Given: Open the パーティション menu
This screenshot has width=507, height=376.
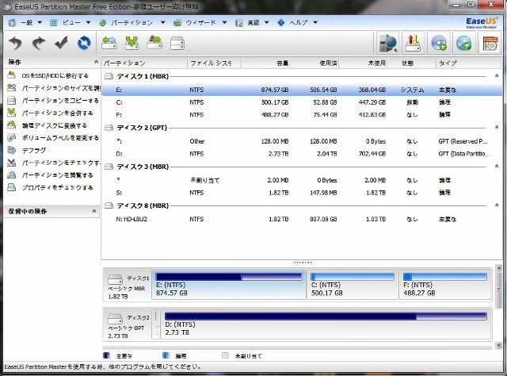Looking at the screenshot, I should 132,23.
